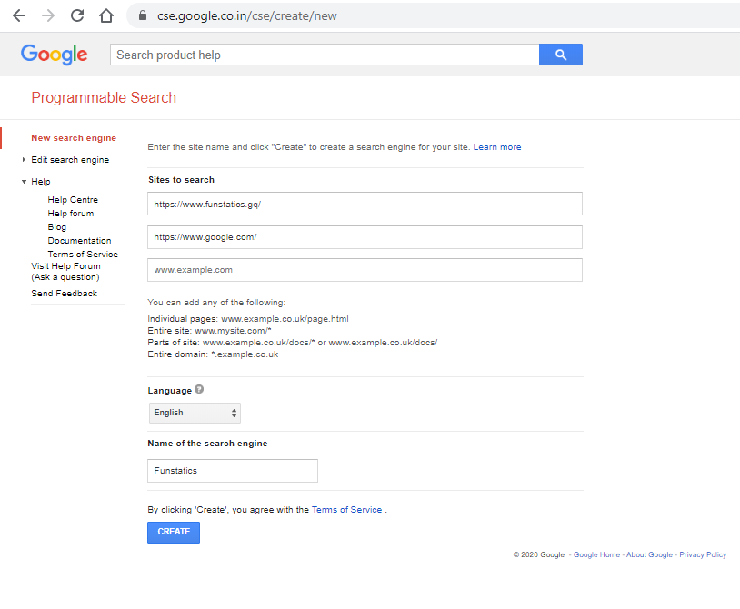Click the 'Language' label text

click(169, 391)
